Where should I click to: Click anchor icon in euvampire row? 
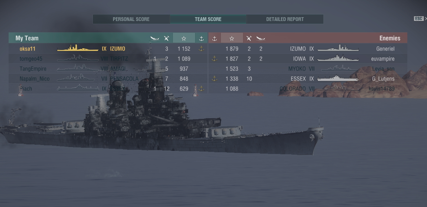214,59
